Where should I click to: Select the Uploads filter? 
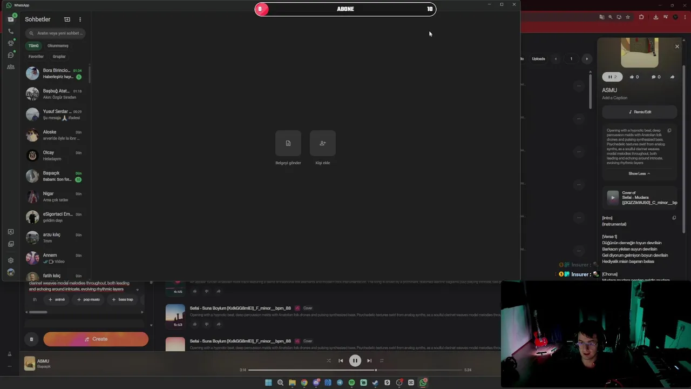pyautogui.click(x=538, y=59)
